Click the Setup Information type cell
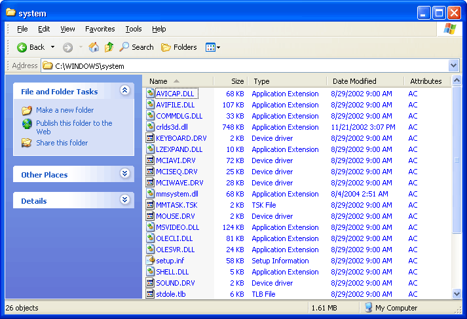The width and height of the screenshot is (467, 319). click(280, 261)
